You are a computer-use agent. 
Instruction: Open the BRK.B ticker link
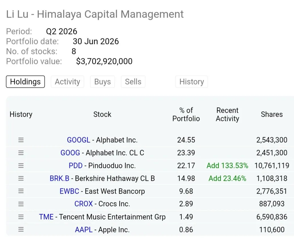pyautogui.click(x=60, y=179)
